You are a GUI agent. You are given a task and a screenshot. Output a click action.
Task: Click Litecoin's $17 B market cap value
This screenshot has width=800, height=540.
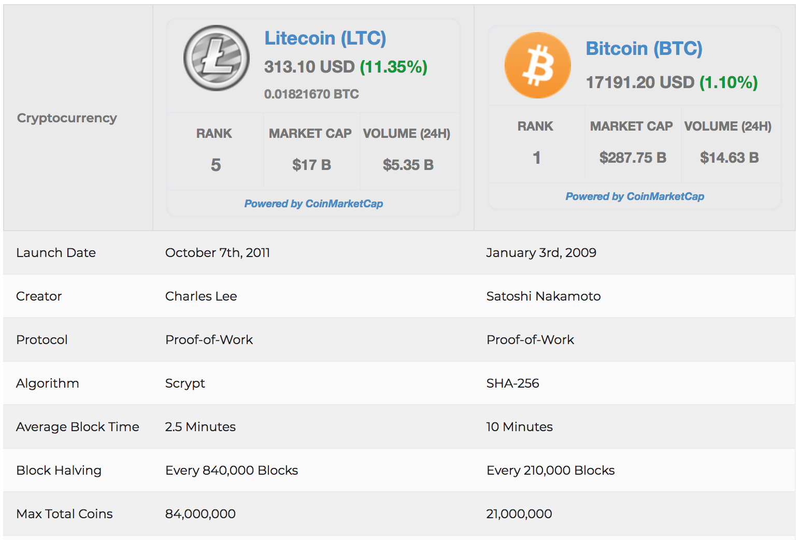(x=311, y=165)
